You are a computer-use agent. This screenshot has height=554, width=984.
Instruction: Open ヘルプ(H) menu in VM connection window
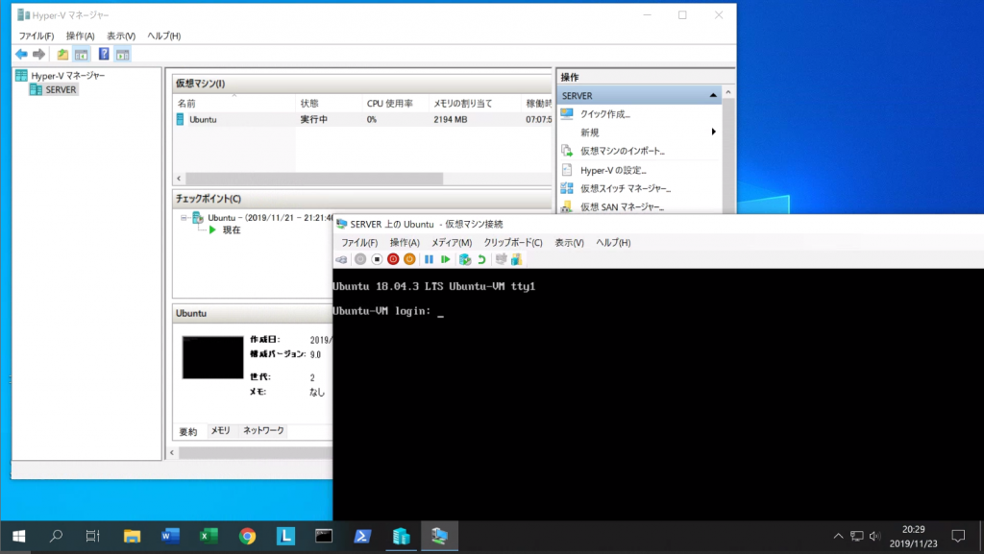point(613,243)
